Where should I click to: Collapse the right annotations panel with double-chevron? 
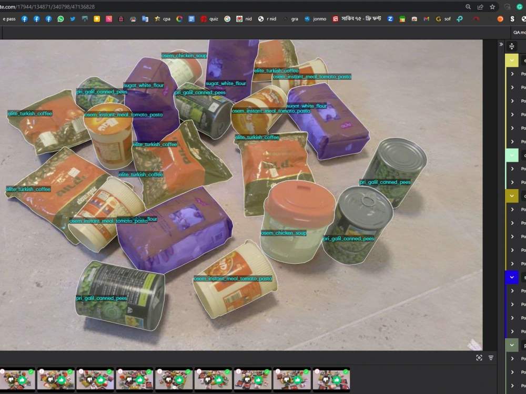[x=501, y=44]
